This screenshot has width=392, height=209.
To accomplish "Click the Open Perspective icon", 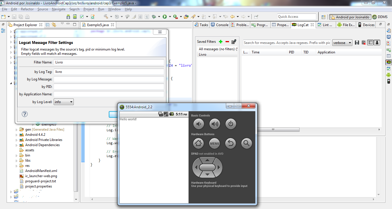I will pos(323,17).
